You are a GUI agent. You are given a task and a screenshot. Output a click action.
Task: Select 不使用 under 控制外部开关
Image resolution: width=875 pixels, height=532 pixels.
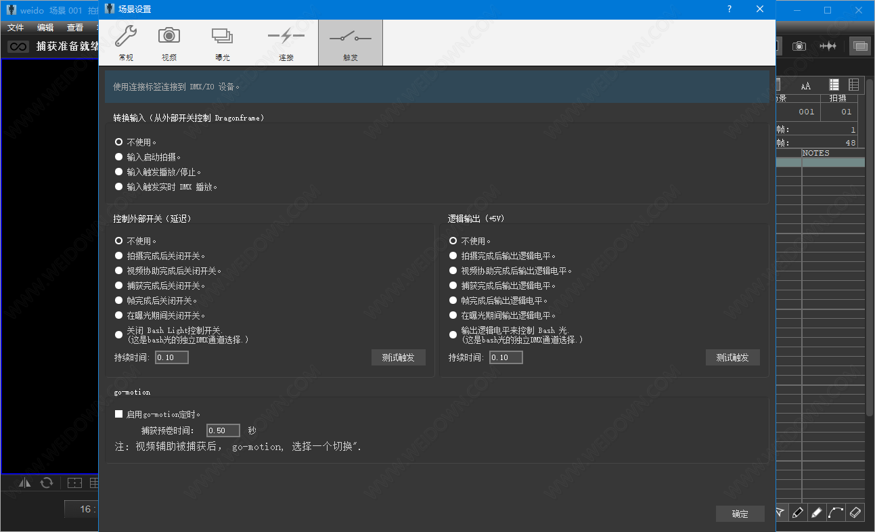point(135,241)
